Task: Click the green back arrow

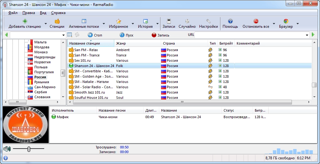Action: [6, 35]
